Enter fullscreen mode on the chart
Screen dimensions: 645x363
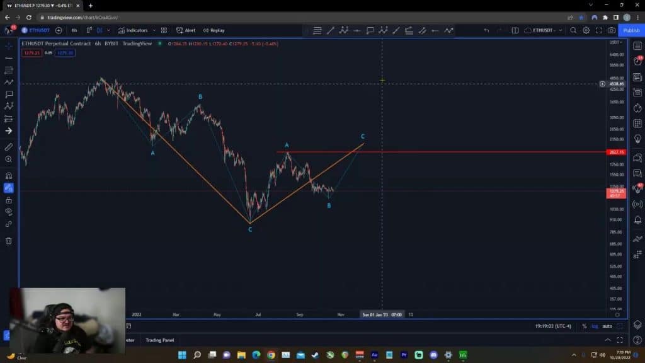pos(598,30)
